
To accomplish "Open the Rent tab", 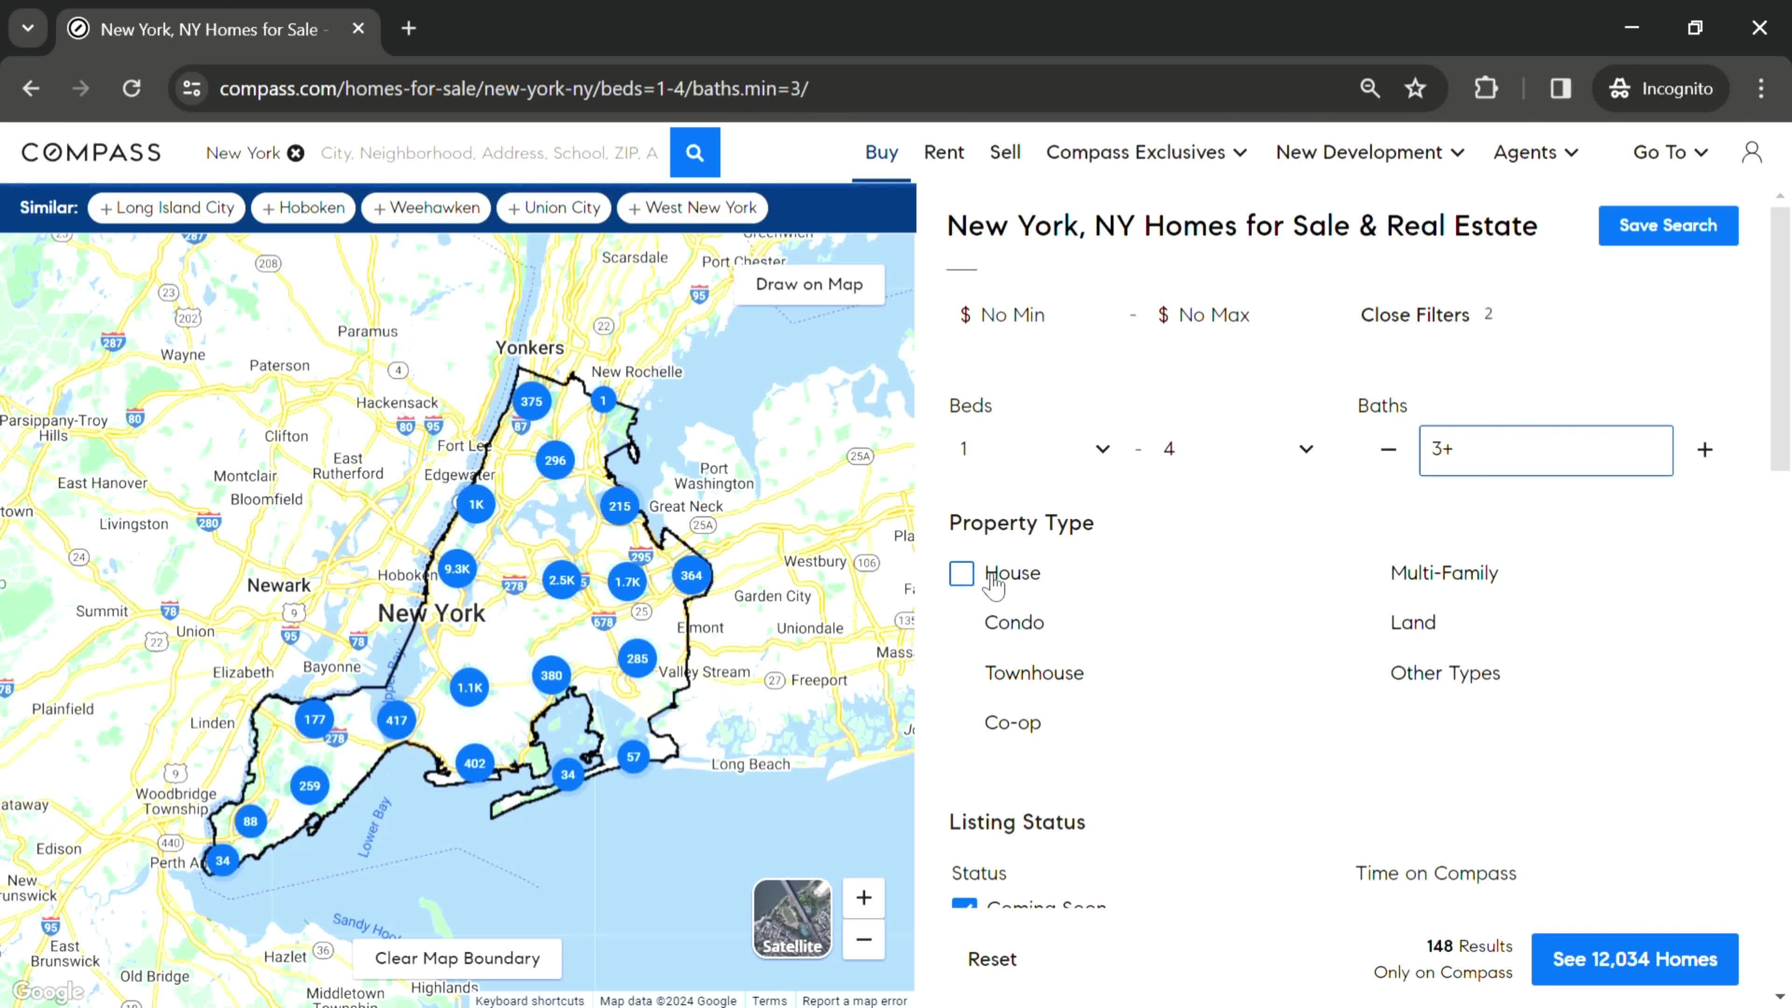I will point(943,152).
